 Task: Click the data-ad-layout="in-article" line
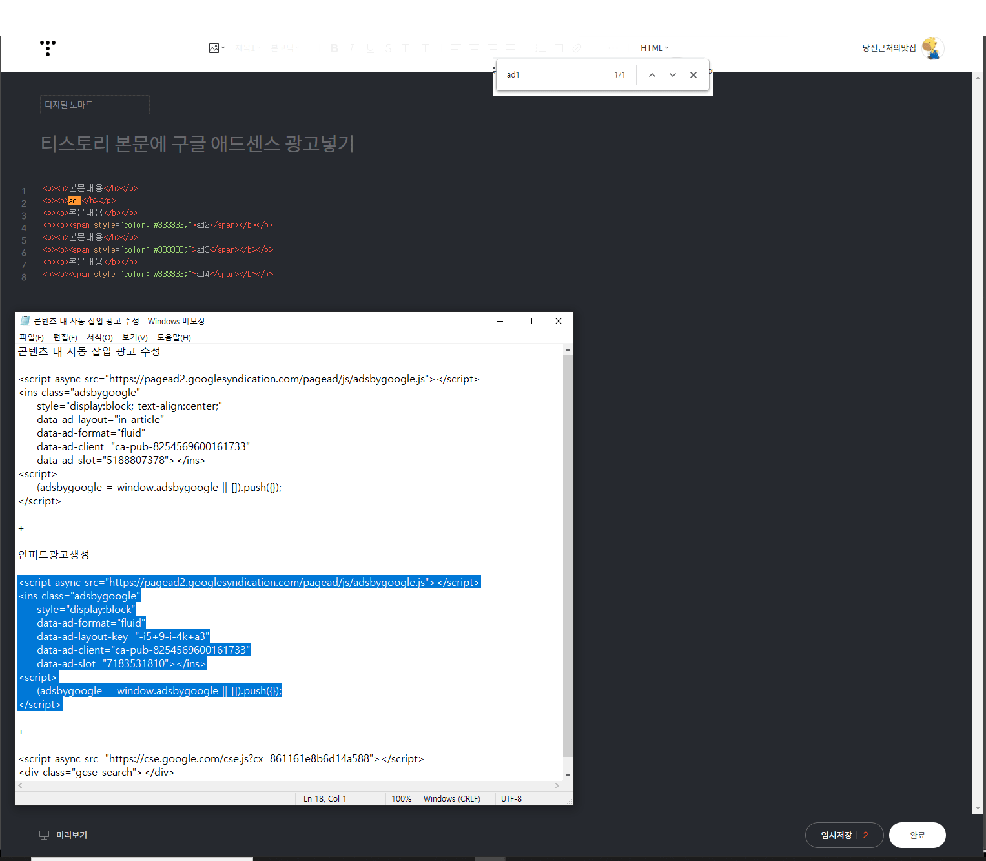[x=100, y=419]
